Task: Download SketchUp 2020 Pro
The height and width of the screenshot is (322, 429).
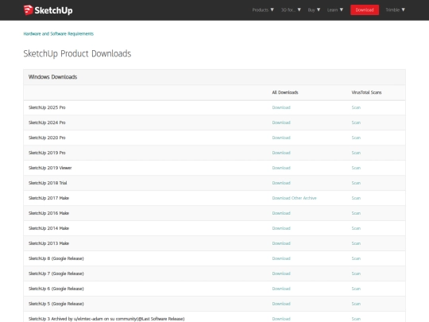Action: [x=281, y=138]
